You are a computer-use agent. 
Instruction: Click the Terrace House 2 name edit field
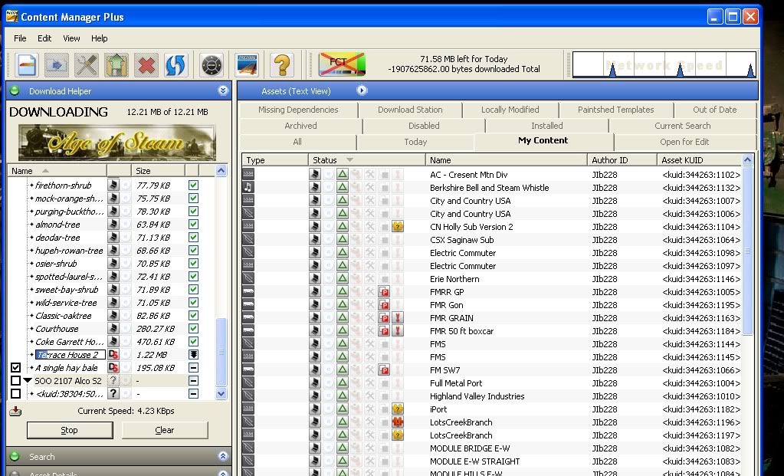(x=71, y=354)
